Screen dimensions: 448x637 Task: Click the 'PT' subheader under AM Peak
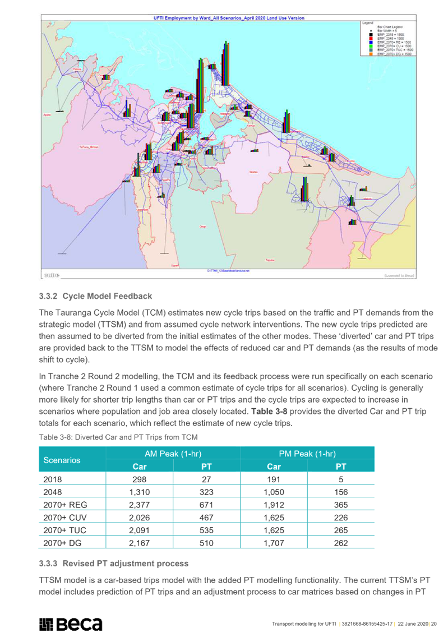(x=206, y=467)
